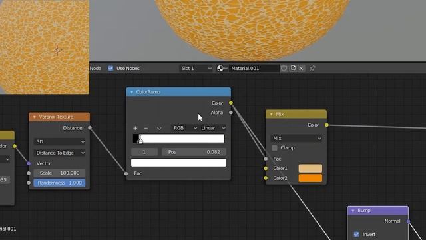This screenshot has height=240, width=426.
Task: Open the Node menu
Action: pyautogui.click(x=95, y=68)
